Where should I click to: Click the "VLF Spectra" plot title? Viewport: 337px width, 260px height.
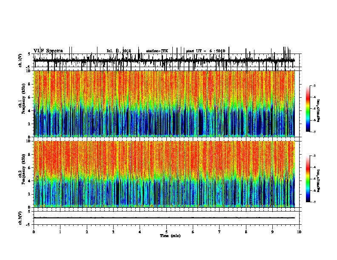pos(48,51)
